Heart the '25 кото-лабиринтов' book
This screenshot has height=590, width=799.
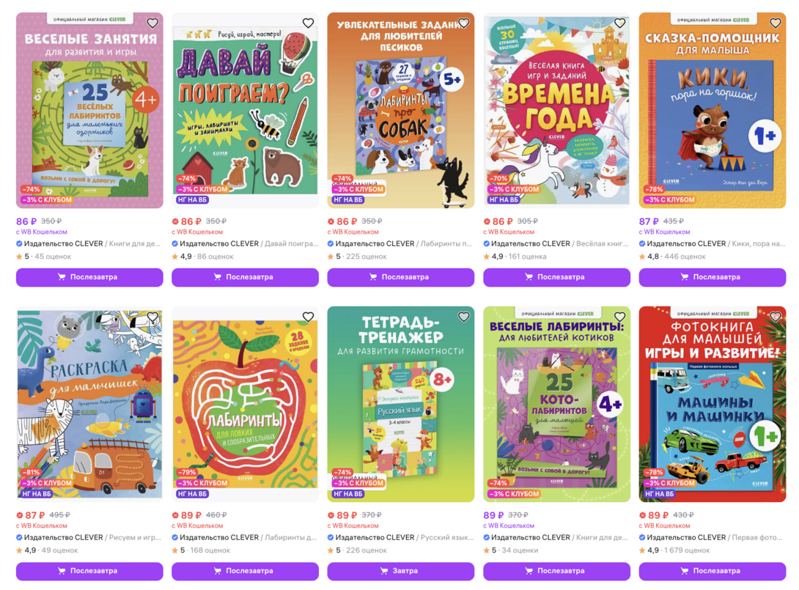click(619, 317)
